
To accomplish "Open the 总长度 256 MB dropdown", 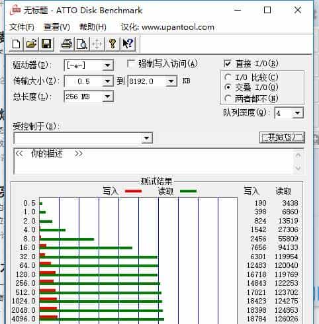I will (x=108, y=97).
